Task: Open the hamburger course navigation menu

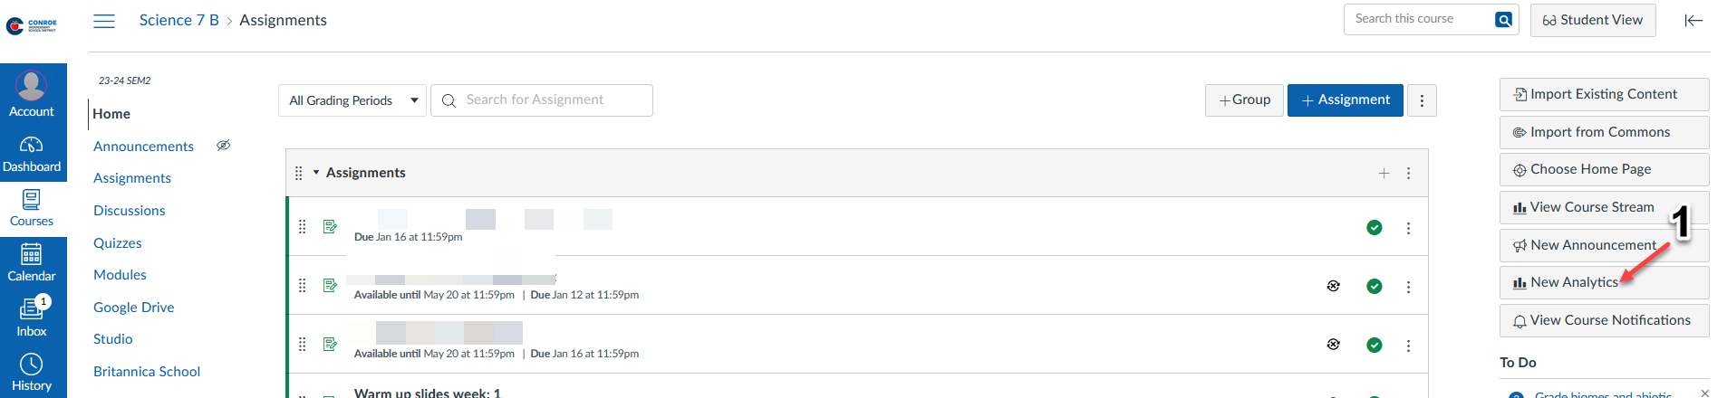Action: [x=104, y=21]
